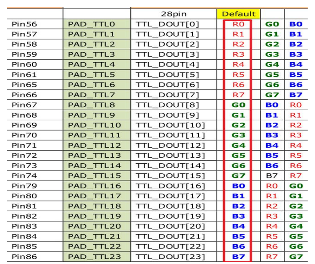This screenshot has height=264, width=315.
Task: Select the Pin58 cell
Action: (x=35, y=44)
